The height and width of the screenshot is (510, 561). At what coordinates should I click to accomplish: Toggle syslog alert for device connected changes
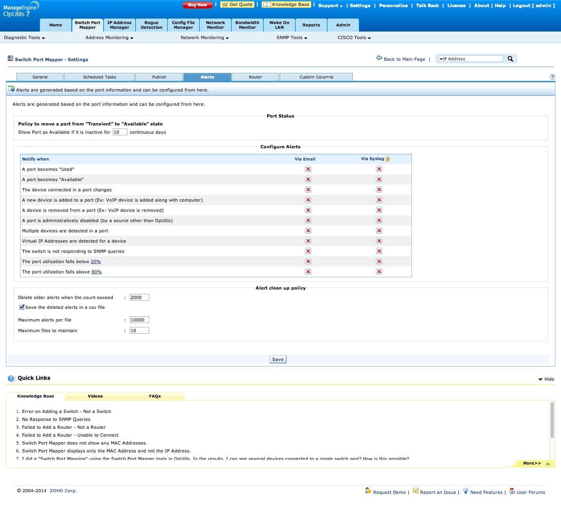[379, 189]
